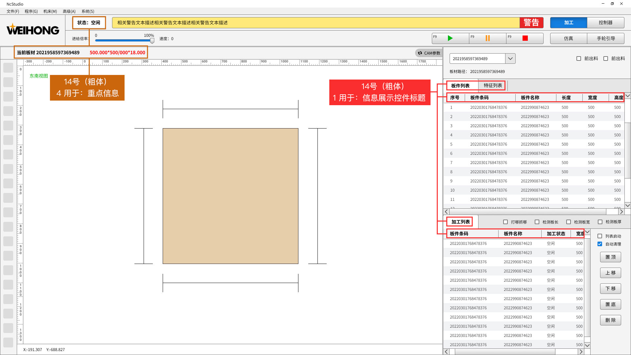This screenshot has height=355, width=631.
Task: Click the 东南视图 view label
Action: click(x=39, y=76)
